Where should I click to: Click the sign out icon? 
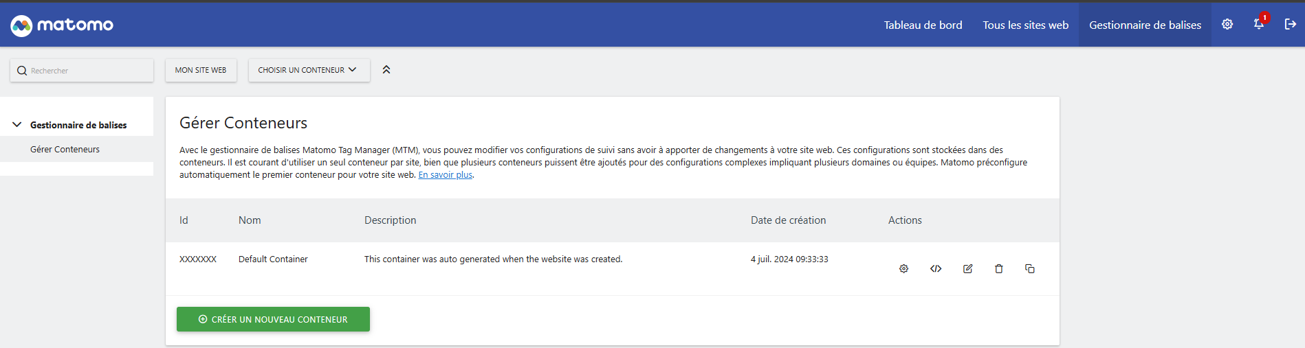(1290, 25)
